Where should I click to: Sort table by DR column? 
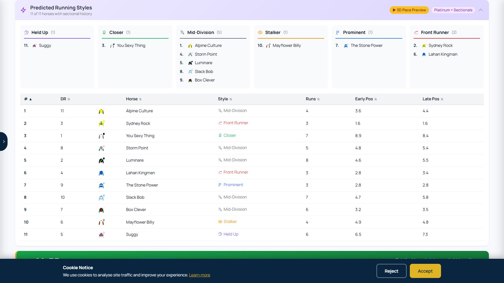[x=65, y=99]
